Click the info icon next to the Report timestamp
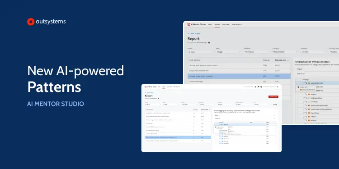 coord(209,43)
